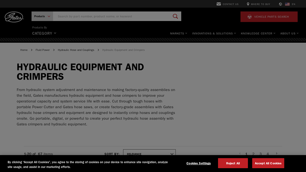
Task: Click the steering wheel icon on Vehicle Parts Search
Action: click(x=249, y=17)
